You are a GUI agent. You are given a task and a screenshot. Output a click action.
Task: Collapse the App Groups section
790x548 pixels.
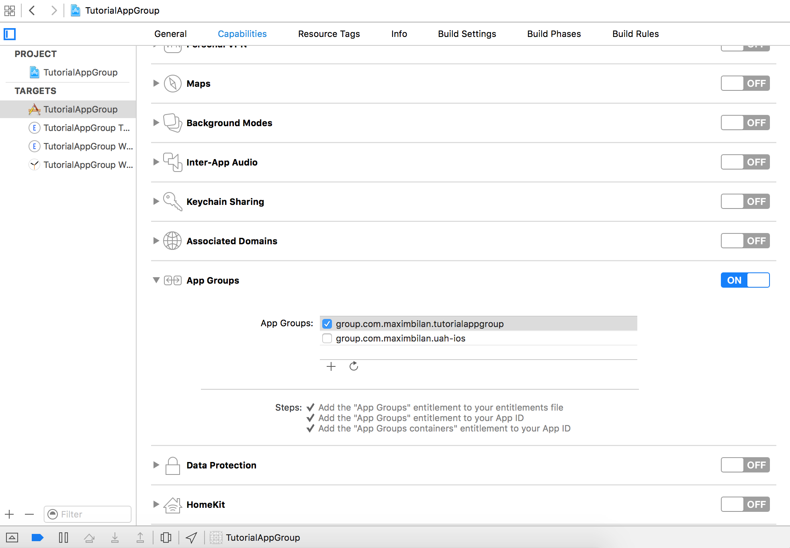tap(156, 280)
